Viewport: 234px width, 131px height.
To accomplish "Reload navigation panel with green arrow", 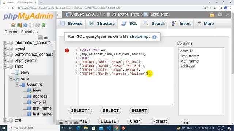I will pyautogui.click(x=44, y=25).
